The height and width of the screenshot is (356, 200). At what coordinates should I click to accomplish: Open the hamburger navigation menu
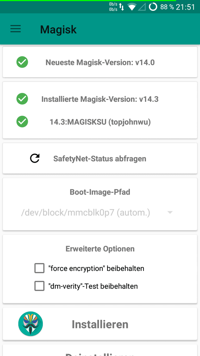[x=16, y=29]
